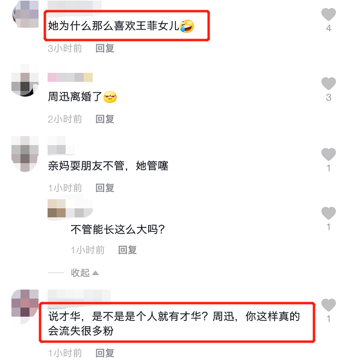This screenshot has height=360, width=345.
Task: Open avatar of 亲妈耍朋友不管 commenter
Action: click(x=25, y=154)
